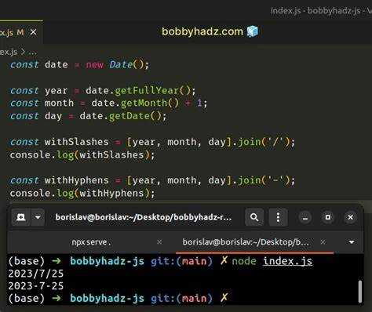372x312 pixels.
Task: Click the breadcrumb ellipsis after index.js
Action: click(x=32, y=53)
